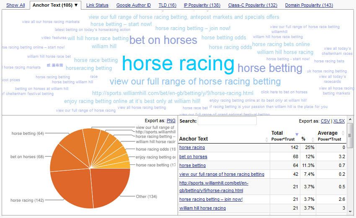
Task: Click the 3.2 average Power*Trust cell
Action: click(331, 156)
